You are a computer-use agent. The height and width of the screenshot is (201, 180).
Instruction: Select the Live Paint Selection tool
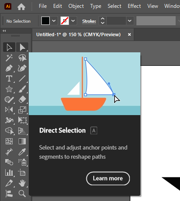point(10,131)
